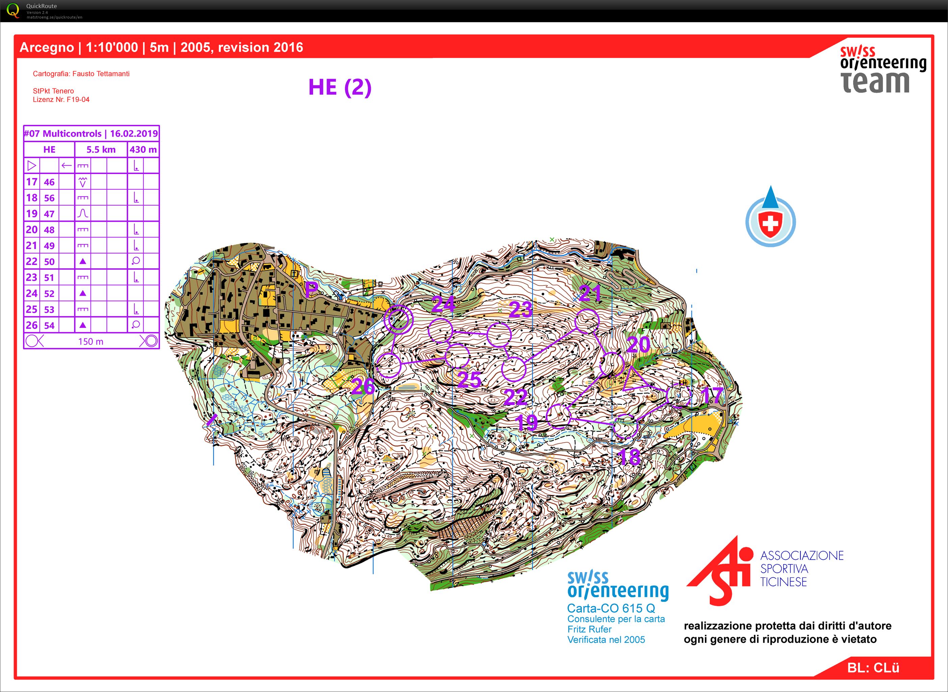Screen dimensions: 948x692
Task: Click the start triangle icon in description table
Action: (x=31, y=165)
